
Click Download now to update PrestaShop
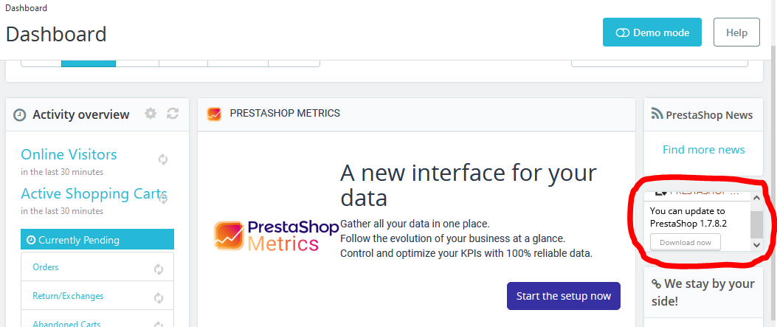coord(685,242)
